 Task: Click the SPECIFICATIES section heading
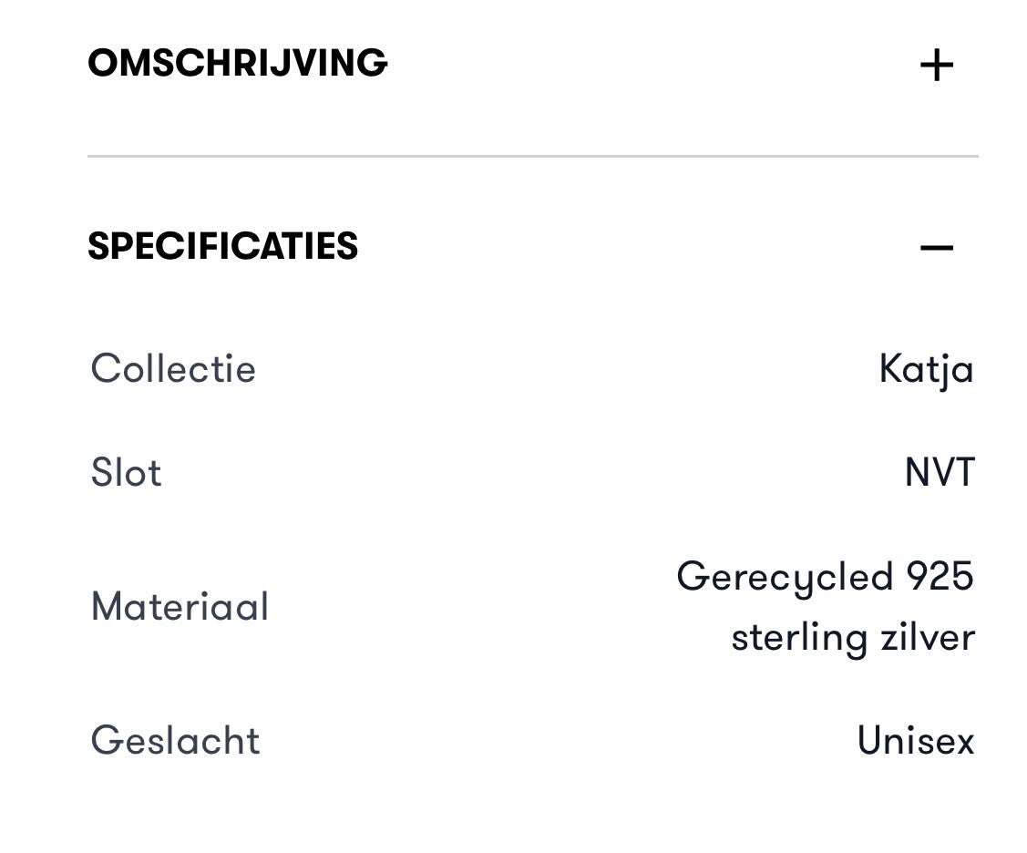223,247
